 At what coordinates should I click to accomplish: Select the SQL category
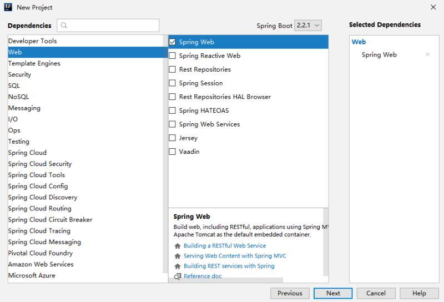click(85, 85)
